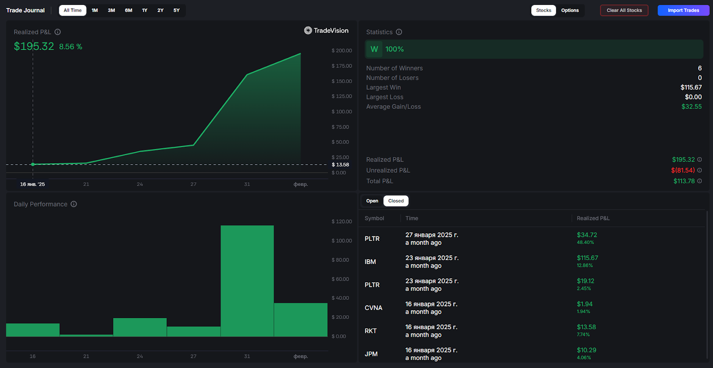This screenshot has height=368, width=713.
Task: Select the Closed positions tab
Action: point(396,201)
